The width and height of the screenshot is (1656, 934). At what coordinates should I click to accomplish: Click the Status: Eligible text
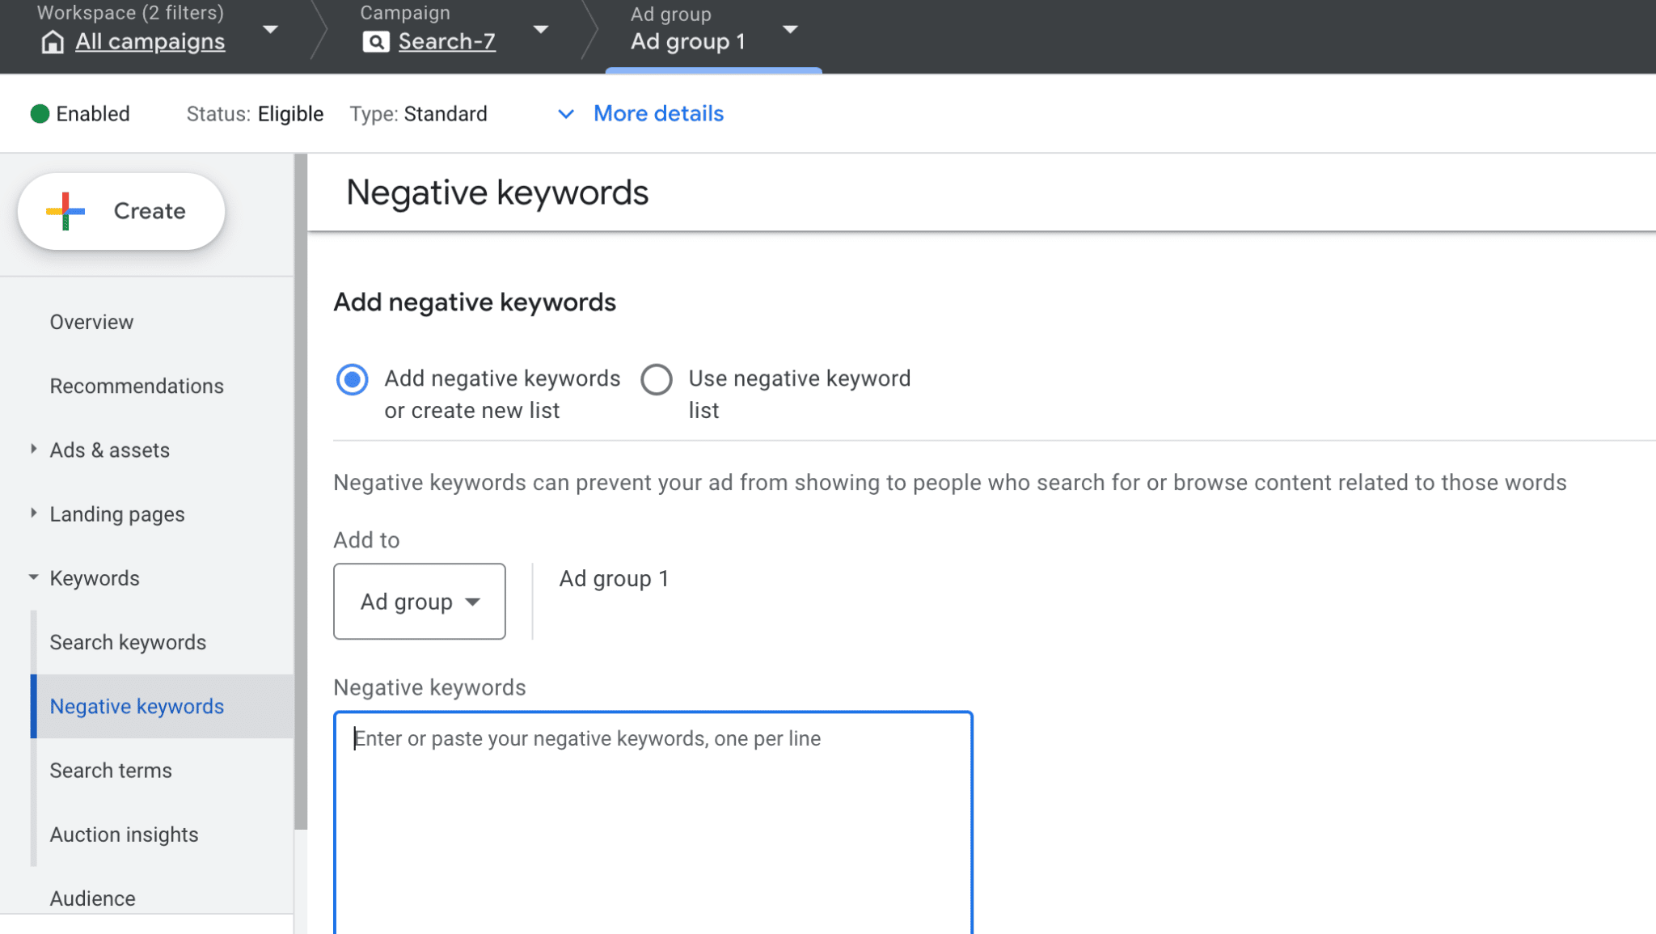255,114
